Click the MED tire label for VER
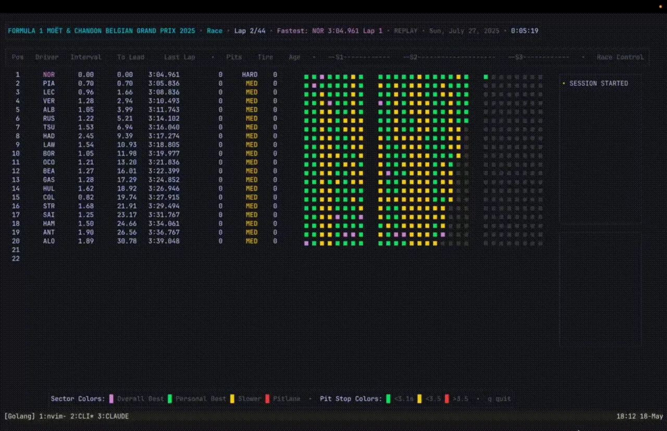Screen dimensions: 667x431 (x=252, y=101)
